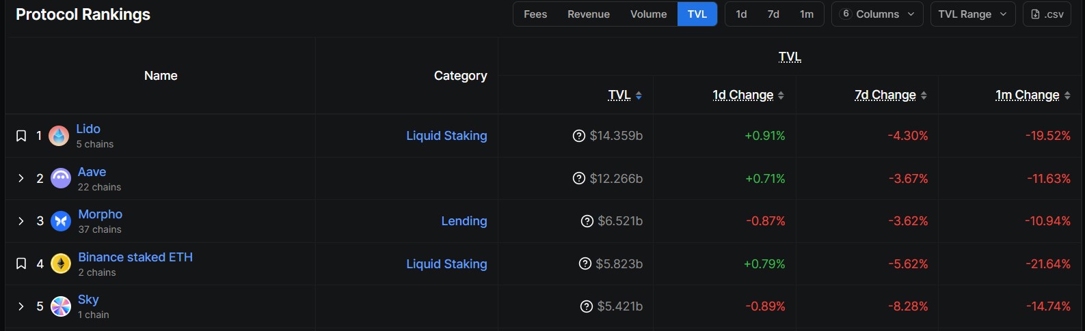Viewport: 1085px width, 331px height.
Task: Sort by the TVL column arrows
Action: (x=639, y=96)
